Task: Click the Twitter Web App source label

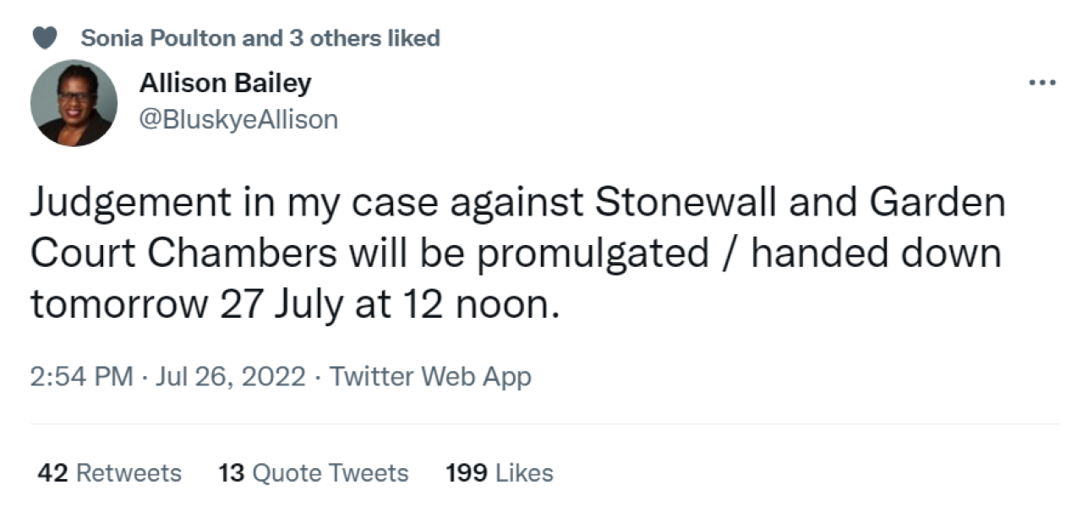Action: (x=431, y=376)
